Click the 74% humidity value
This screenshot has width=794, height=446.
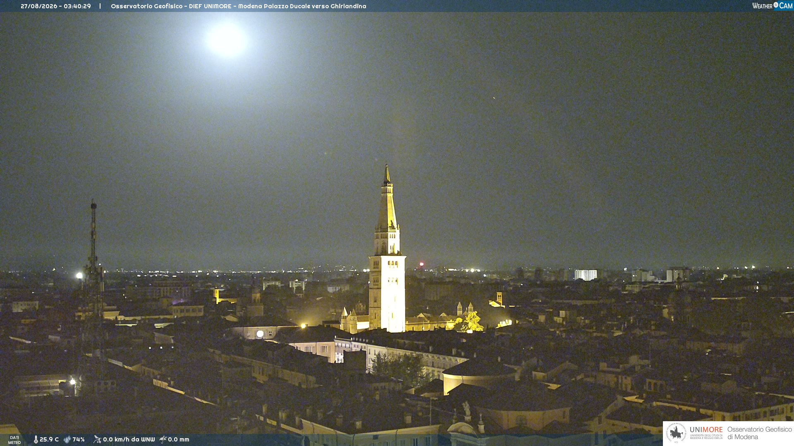point(79,439)
